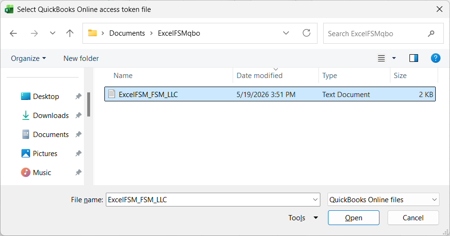Refresh the ExcelFSMqbo folder
This screenshot has height=236, width=450.
[307, 33]
